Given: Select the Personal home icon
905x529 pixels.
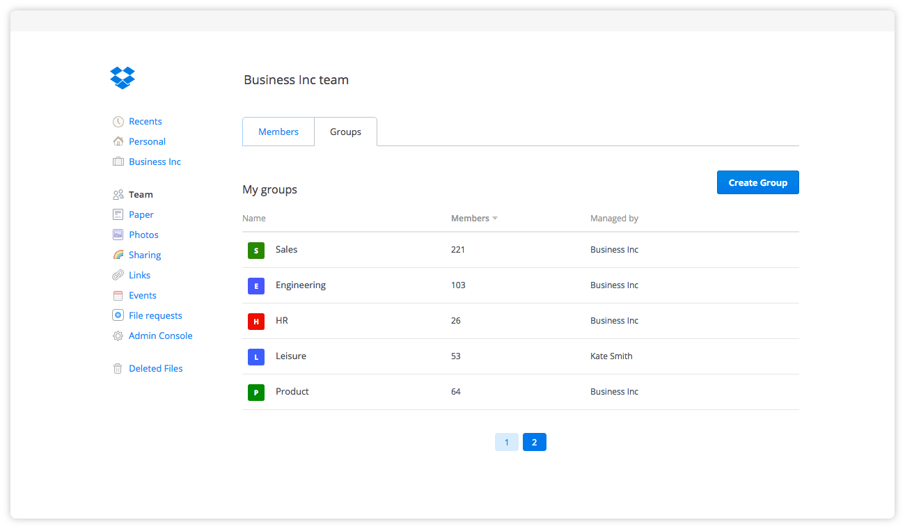Looking at the screenshot, I should coord(118,141).
